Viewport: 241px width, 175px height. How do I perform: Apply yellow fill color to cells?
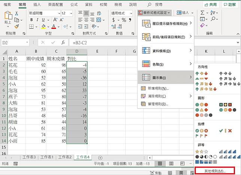pos(43,26)
